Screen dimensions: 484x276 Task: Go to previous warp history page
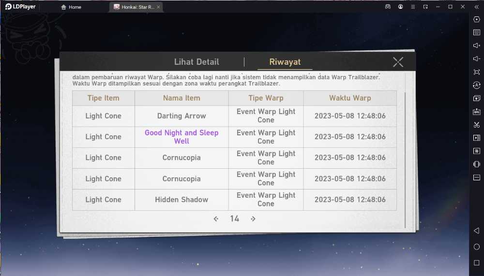pyautogui.click(x=216, y=218)
